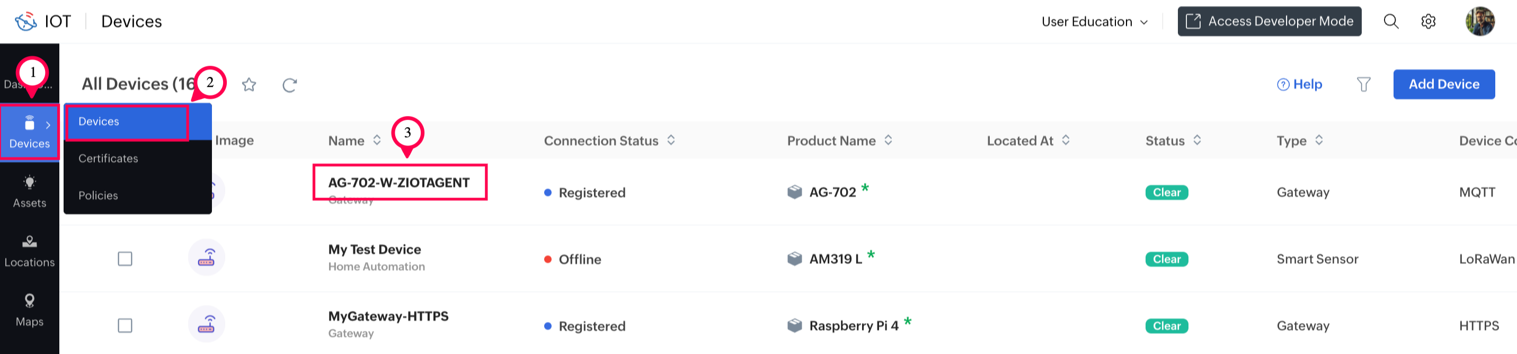
Task: Click the favorite star icon beside All Devices
Action: pyautogui.click(x=249, y=85)
